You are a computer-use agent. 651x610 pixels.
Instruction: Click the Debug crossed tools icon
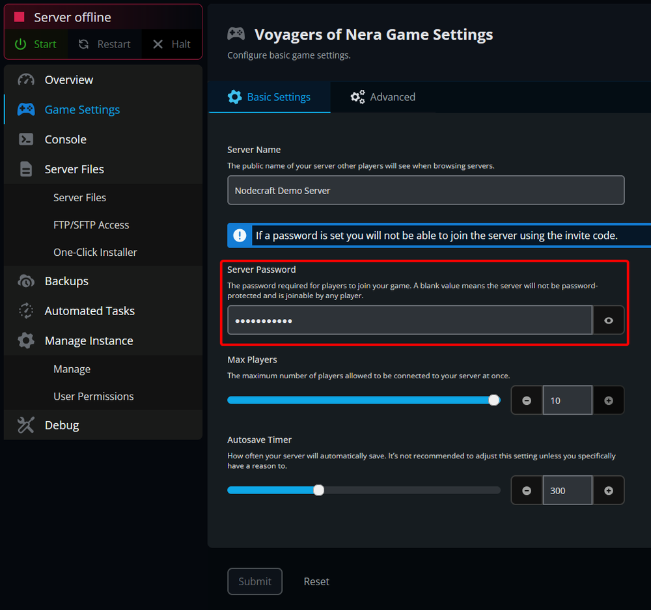[x=26, y=425]
